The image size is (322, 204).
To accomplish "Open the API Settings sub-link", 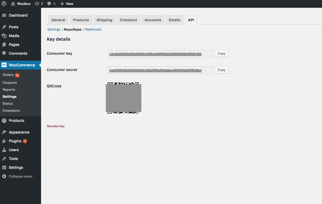I will click(x=54, y=30).
